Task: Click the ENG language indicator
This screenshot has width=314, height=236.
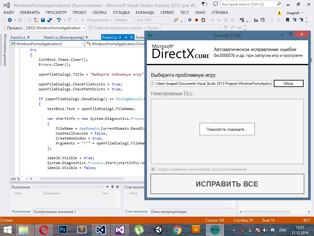Action: coord(283,230)
